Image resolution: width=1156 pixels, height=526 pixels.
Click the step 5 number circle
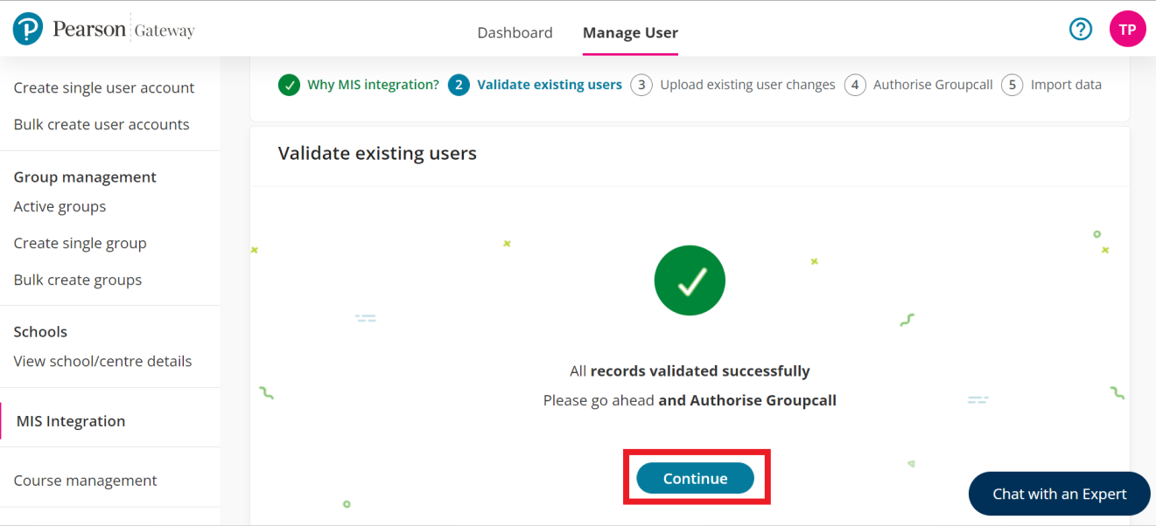1012,85
